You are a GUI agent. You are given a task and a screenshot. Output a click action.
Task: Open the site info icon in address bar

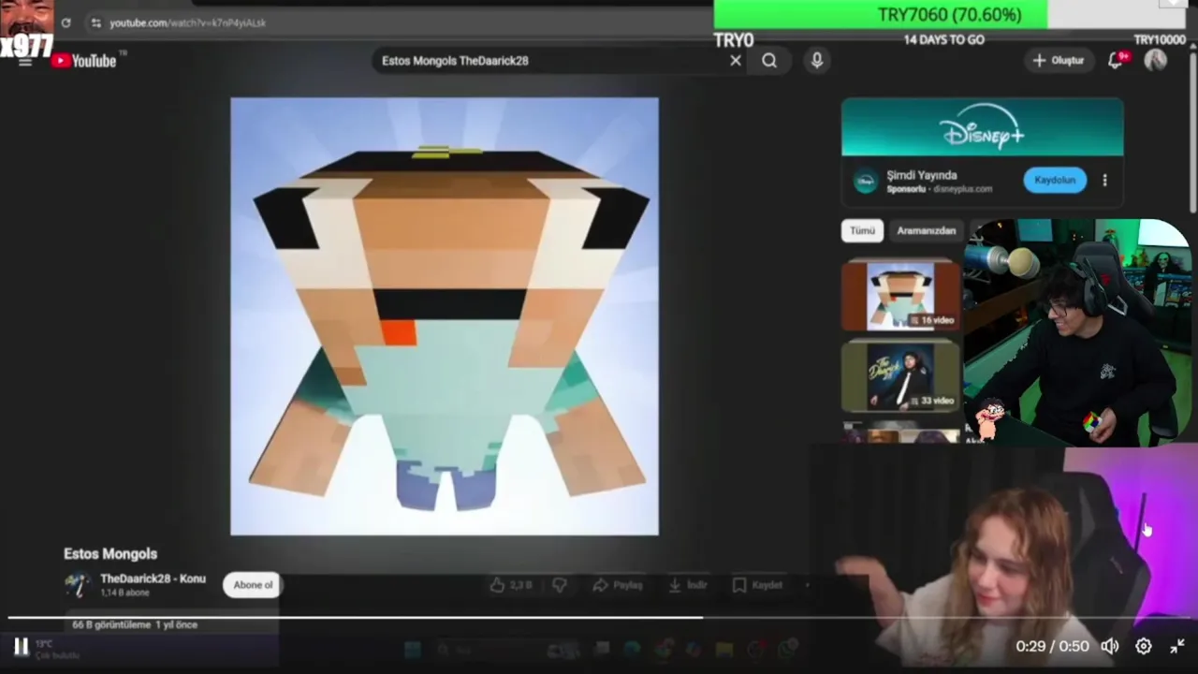pos(95,22)
